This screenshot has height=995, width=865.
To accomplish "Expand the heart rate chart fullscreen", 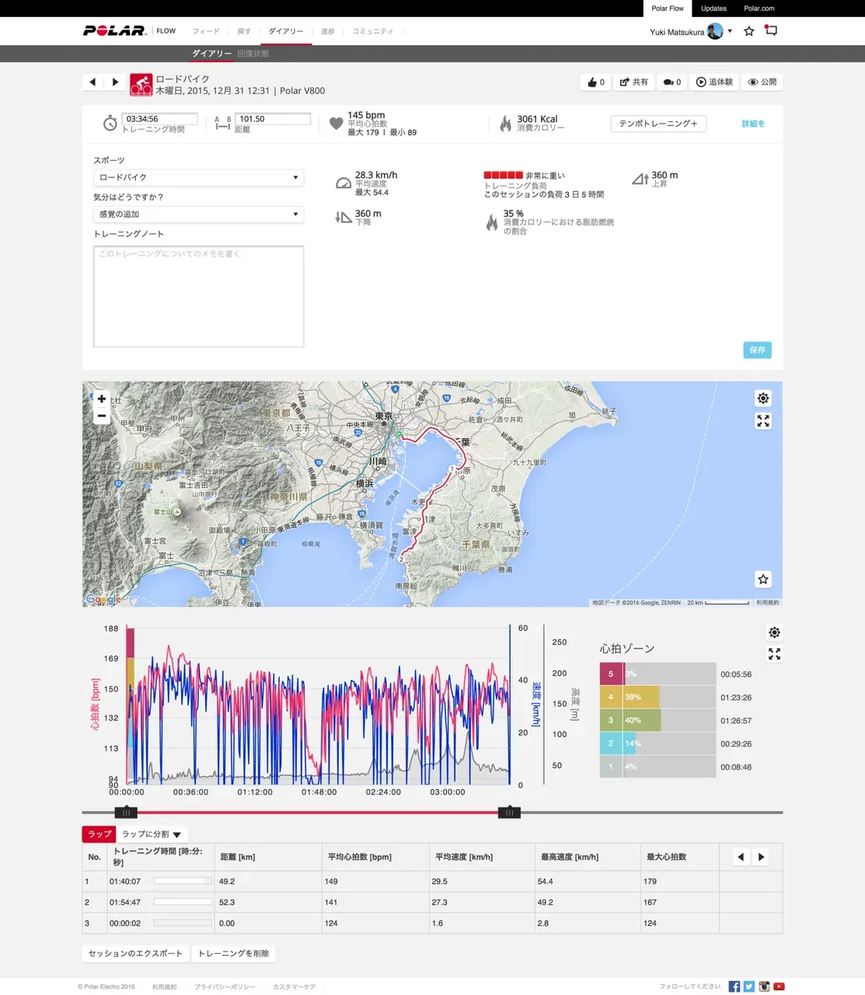I will 774,655.
